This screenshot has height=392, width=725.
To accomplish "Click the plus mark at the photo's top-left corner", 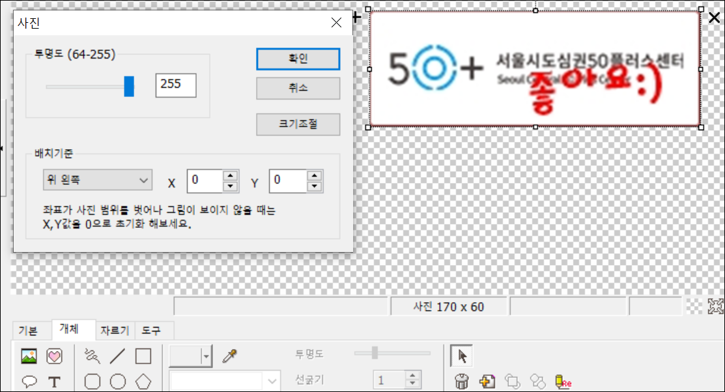I will click(x=356, y=18).
